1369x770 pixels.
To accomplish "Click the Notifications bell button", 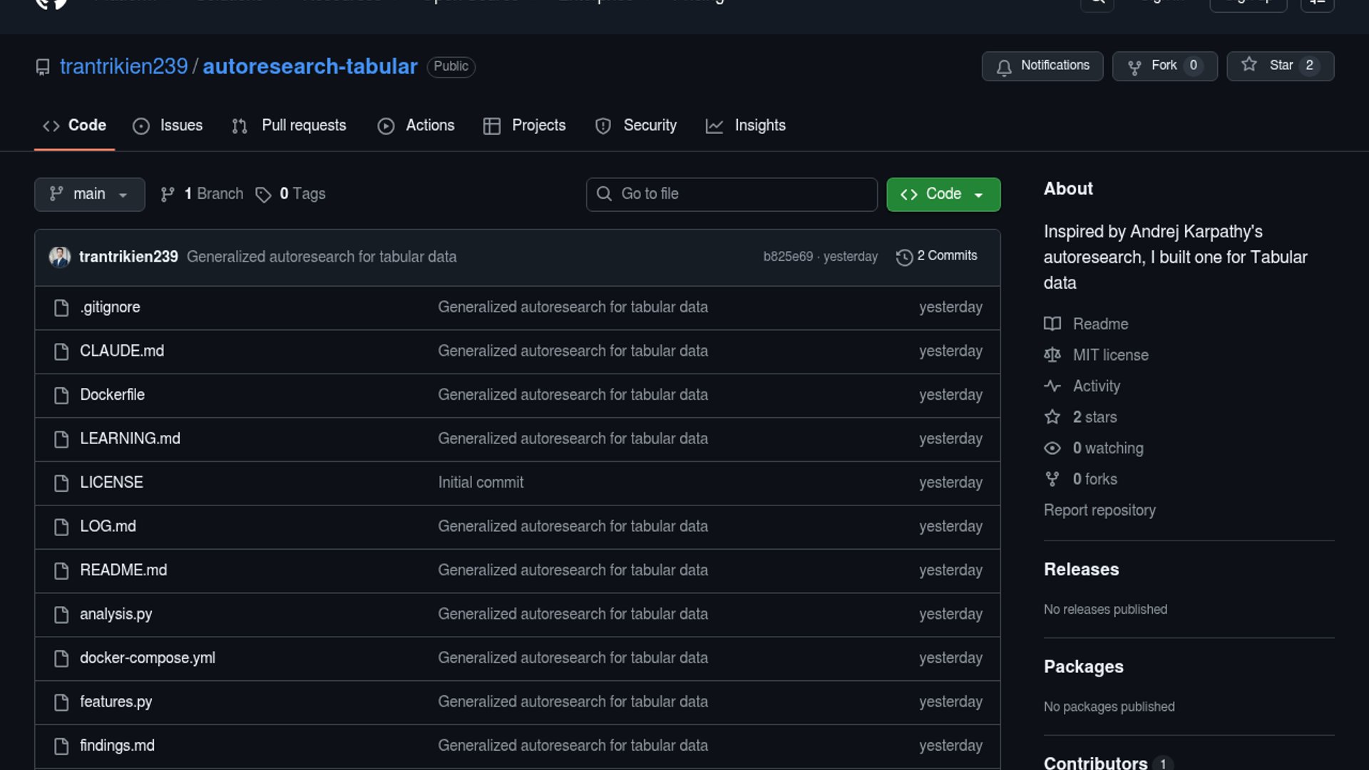I will [x=1042, y=66].
